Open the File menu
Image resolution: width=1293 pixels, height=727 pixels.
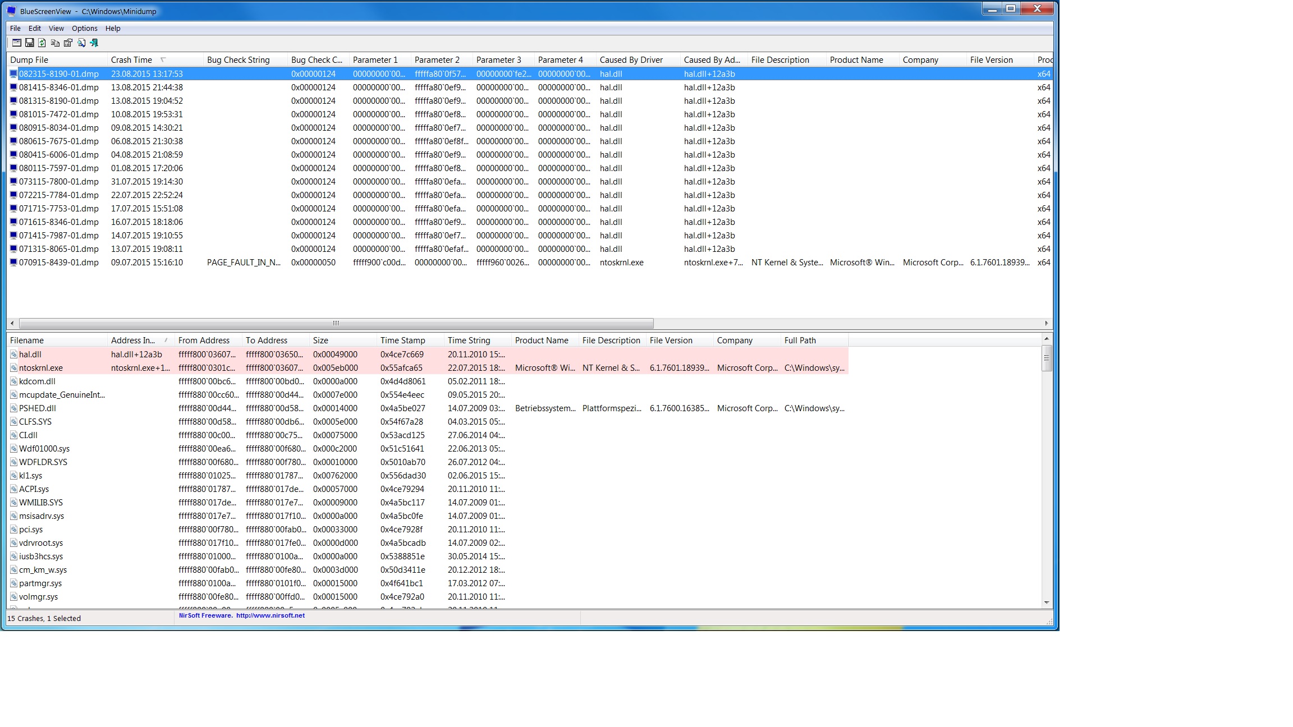click(x=15, y=28)
